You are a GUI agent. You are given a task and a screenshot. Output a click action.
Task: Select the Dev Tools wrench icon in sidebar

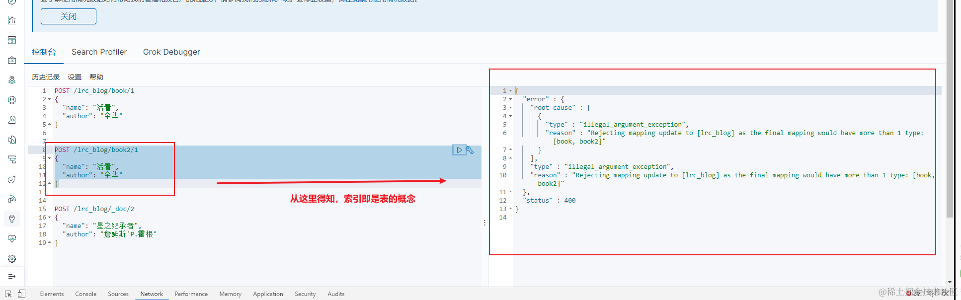[x=12, y=219]
